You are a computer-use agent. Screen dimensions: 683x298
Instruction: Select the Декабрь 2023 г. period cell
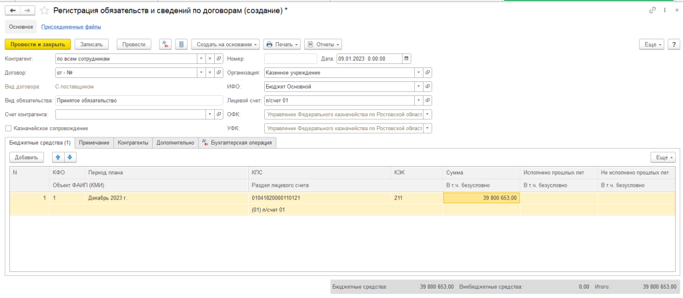click(x=167, y=198)
